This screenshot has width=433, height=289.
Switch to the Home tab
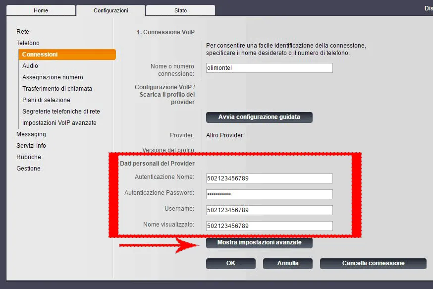[x=41, y=10]
